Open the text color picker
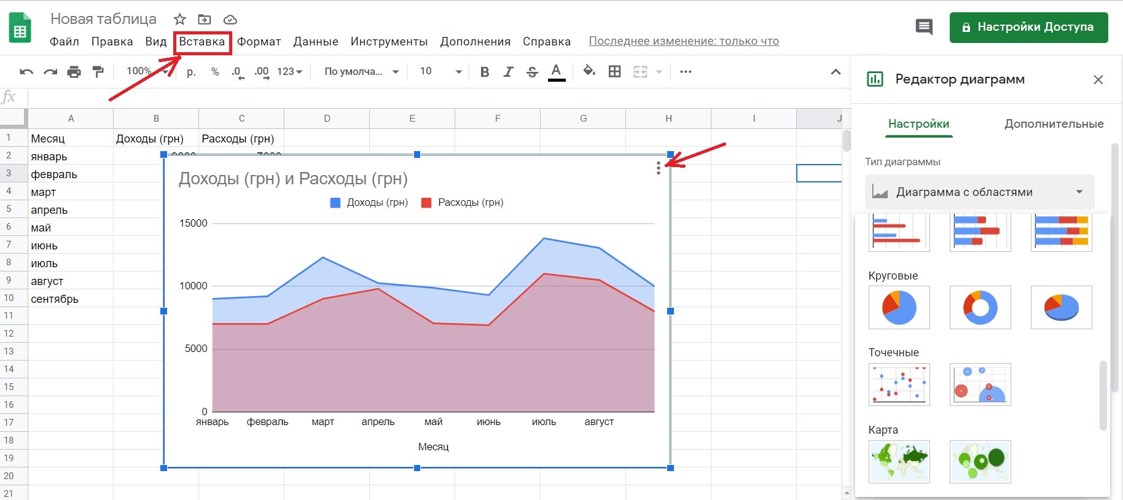The height and width of the screenshot is (500, 1123). (557, 72)
